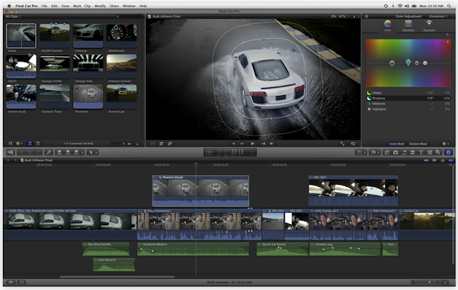Open the Transitions browser

click(x=412, y=153)
